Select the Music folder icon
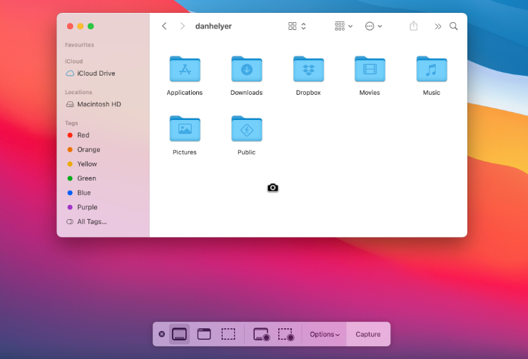Screen dimensions: 528x359 [432, 69]
